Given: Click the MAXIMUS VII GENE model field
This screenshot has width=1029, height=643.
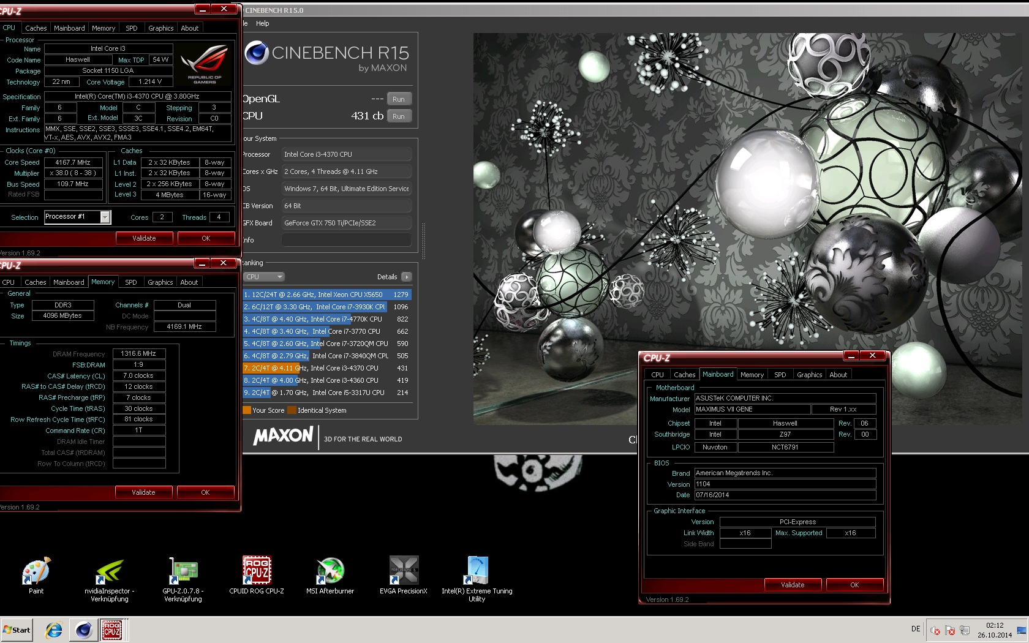Looking at the screenshot, I should click(752, 409).
